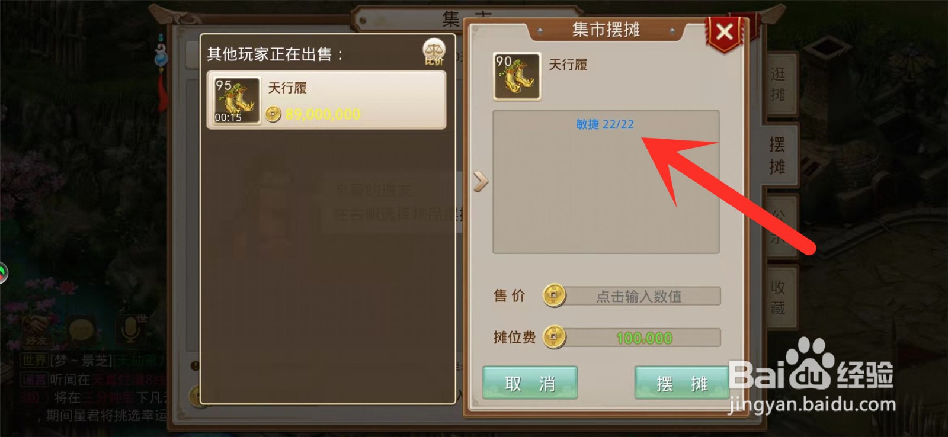
Task: Open the 逛摊 side tab
Action: pos(777,84)
